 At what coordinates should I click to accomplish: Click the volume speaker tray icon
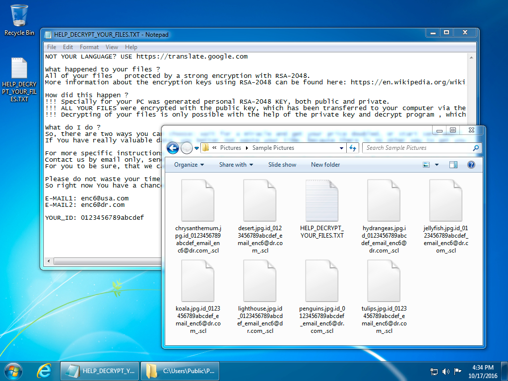click(x=446, y=371)
